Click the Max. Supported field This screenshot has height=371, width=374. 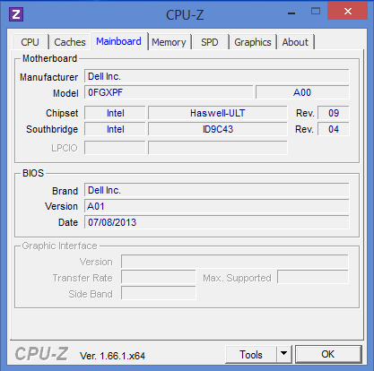tap(313, 277)
